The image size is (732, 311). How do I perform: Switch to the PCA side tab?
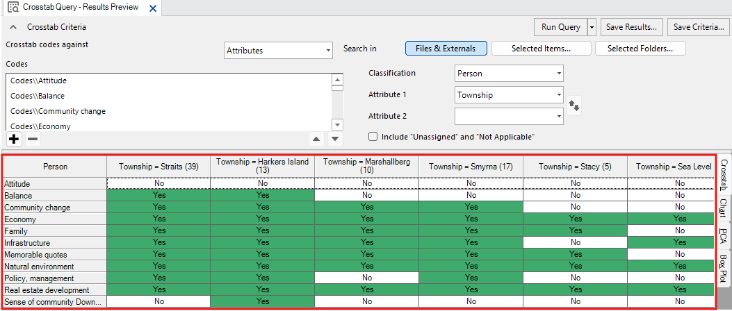(723, 235)
